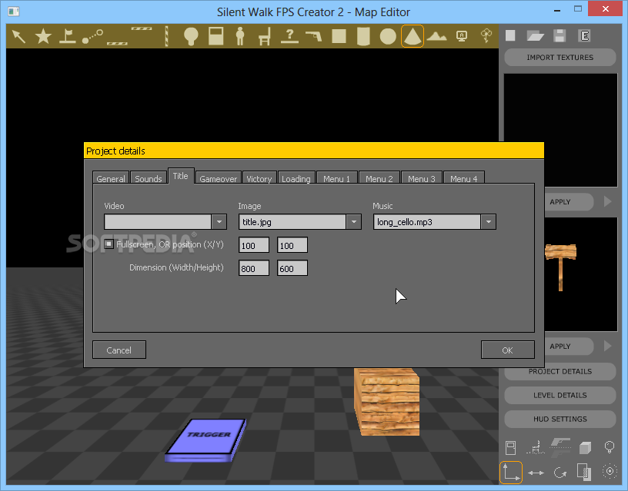
Task: Switch to the Loading tab
Action: [x=296, y=178]
